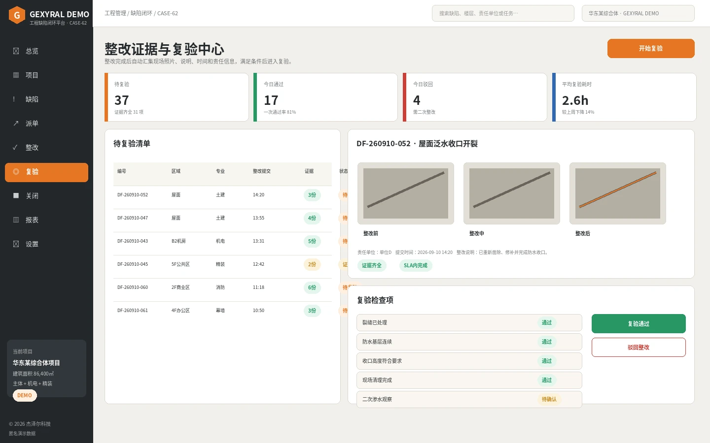The image size is (710, 443).
Task: Click the 3份 badge for DF-260910-061
Action: (312, 311)
